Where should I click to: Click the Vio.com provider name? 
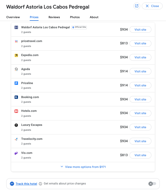coord(27,153)
